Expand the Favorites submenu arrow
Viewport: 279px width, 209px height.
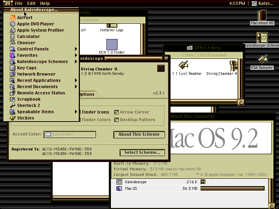click(x=76, y=55)
